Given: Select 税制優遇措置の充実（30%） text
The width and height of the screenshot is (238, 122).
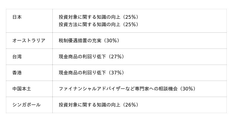Looking at the screenshot, I should click(x=89, y=40).
